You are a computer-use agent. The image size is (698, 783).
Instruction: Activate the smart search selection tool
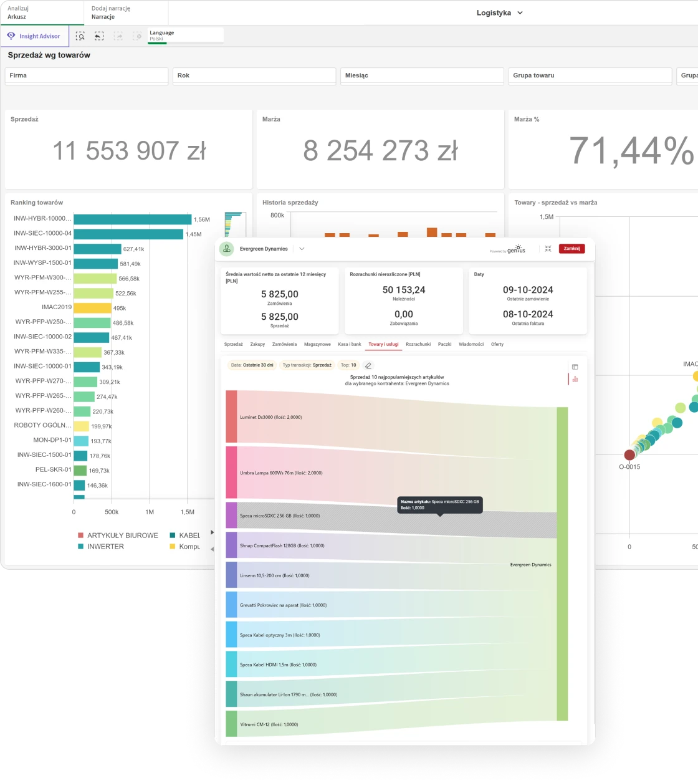[x=80, y=36]
